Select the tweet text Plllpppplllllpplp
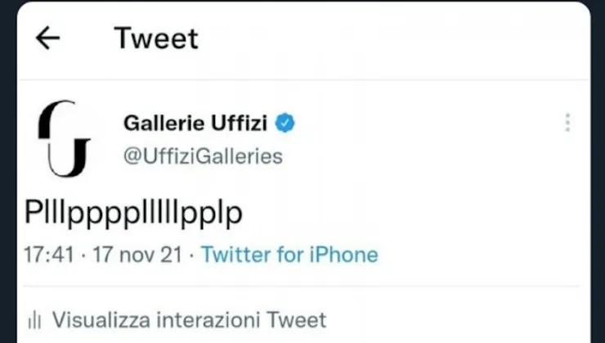Image resolution: width=605 pixels, height=343 pixels. pyautogui.click(x=134, y=212)
